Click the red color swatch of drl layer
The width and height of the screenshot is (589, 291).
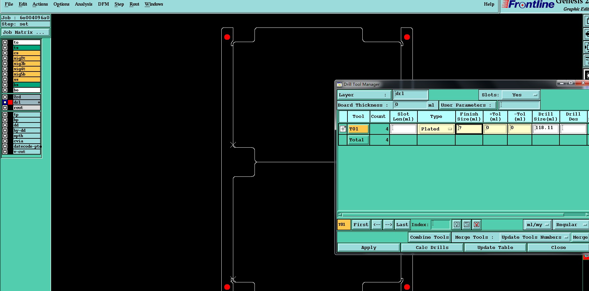tap(10, 102)
